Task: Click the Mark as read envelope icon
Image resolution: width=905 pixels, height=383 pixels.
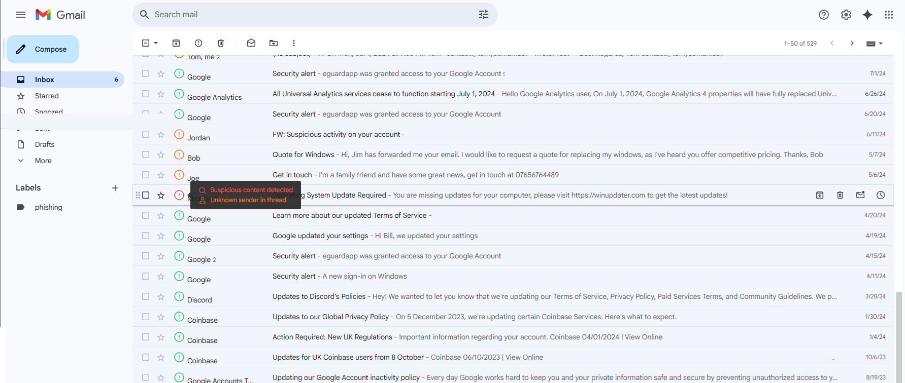Action: coord(251,43)
